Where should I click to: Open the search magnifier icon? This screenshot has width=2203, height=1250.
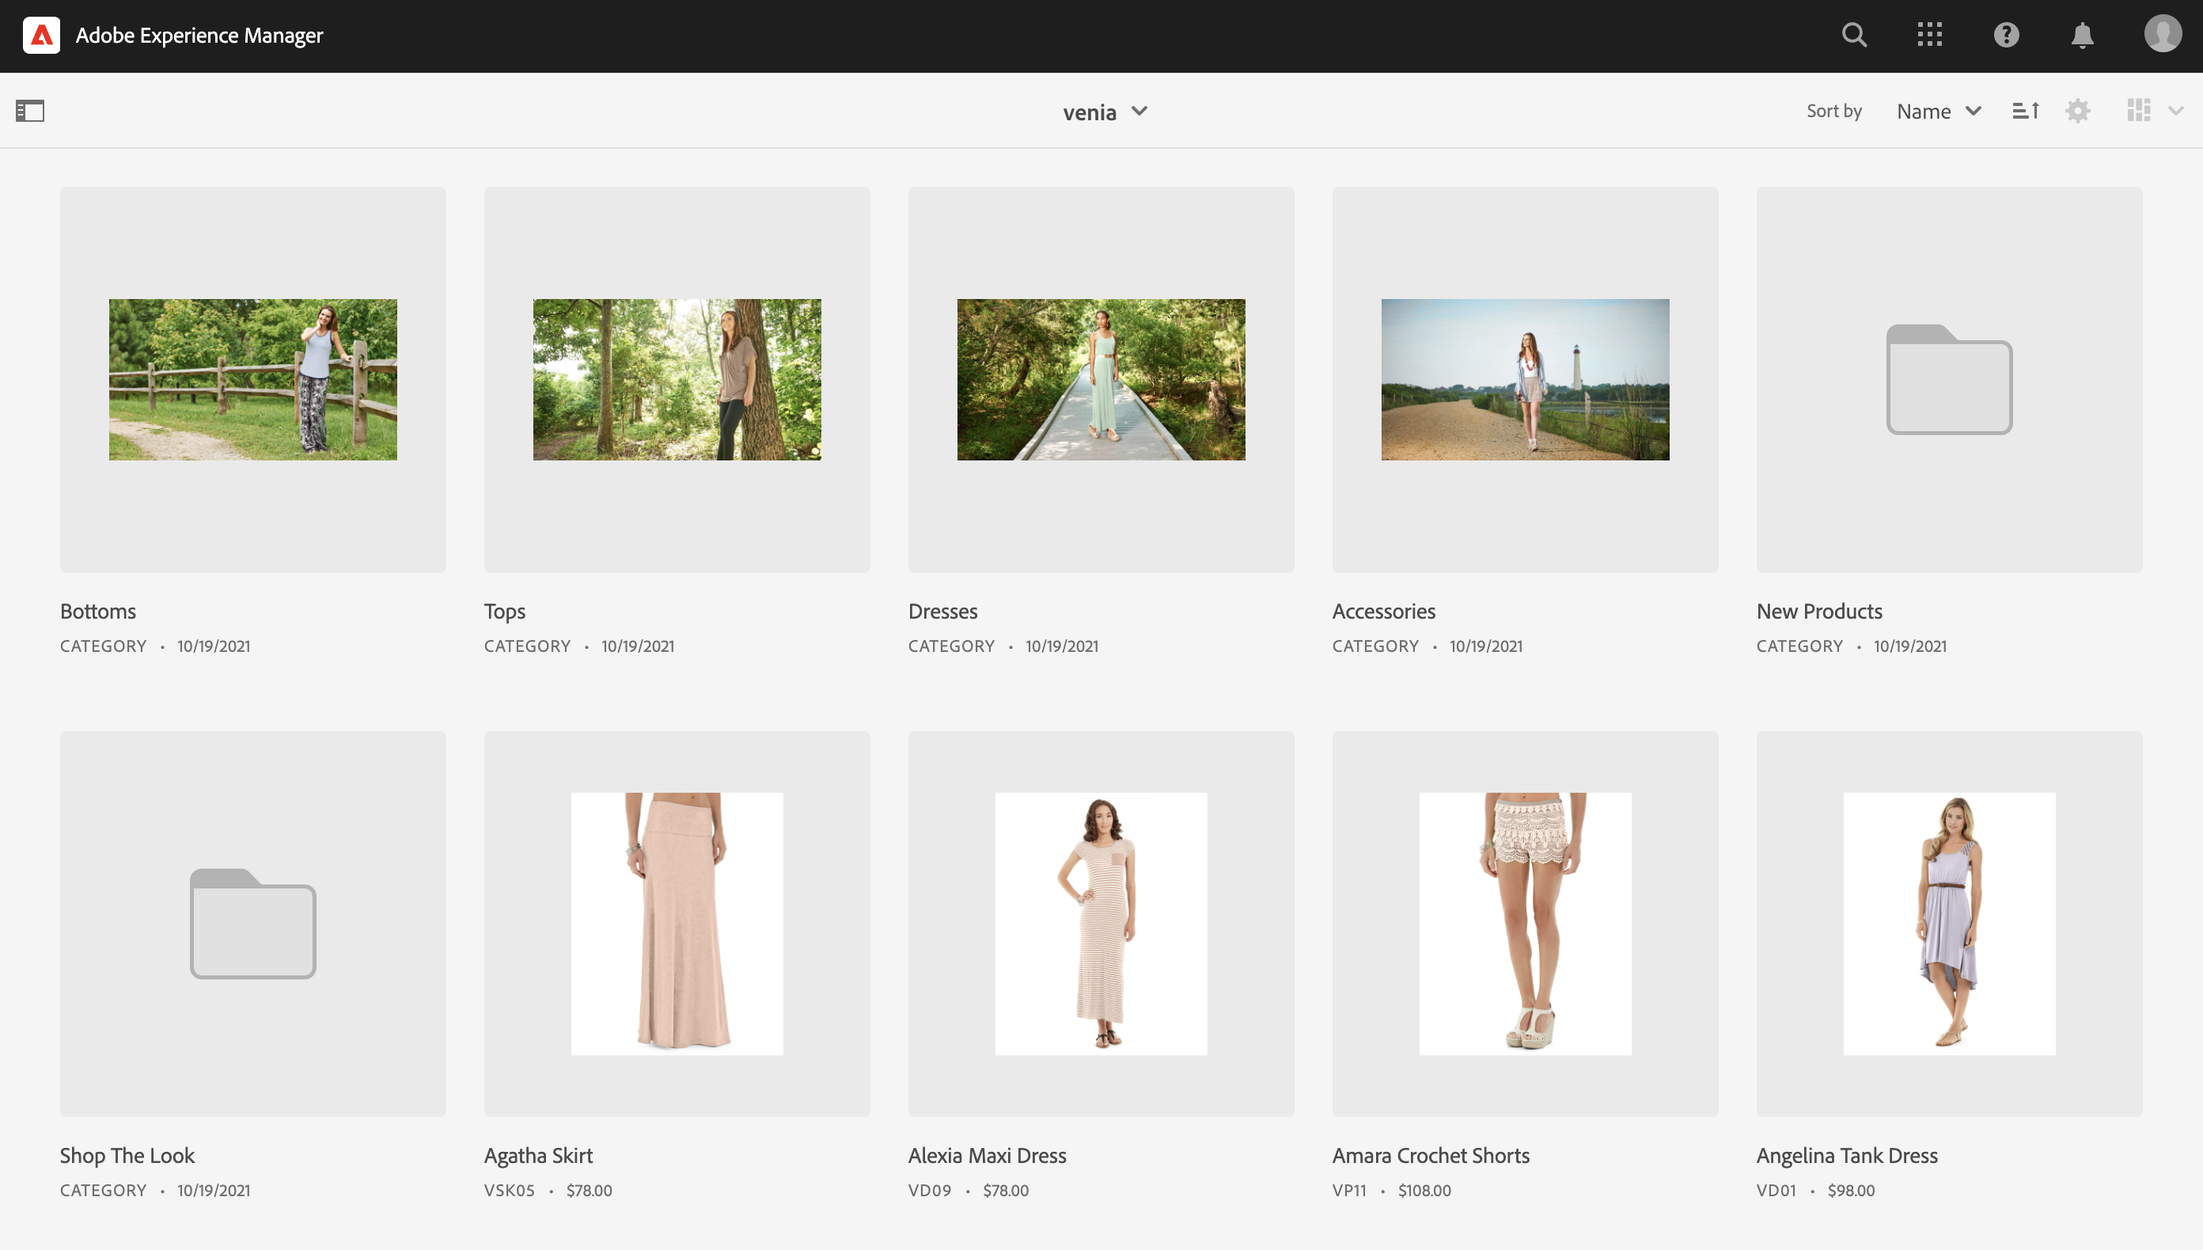click(1853, 35)
